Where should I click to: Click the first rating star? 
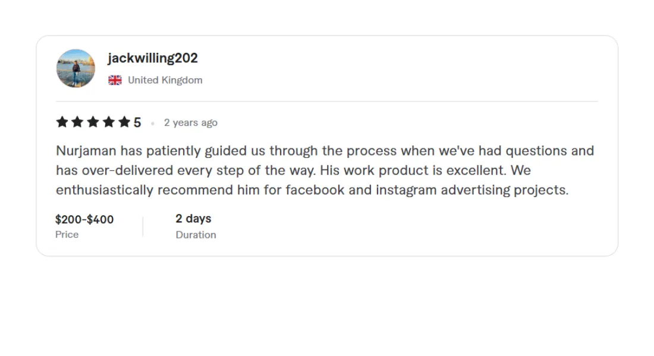(x=62, y=122)
